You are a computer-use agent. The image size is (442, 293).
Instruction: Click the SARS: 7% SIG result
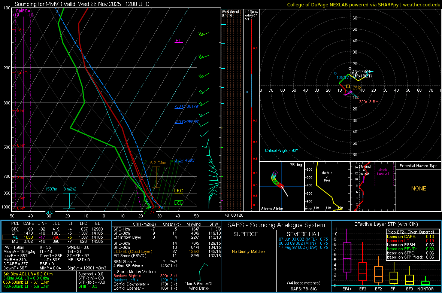[303, 289]
